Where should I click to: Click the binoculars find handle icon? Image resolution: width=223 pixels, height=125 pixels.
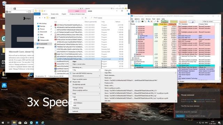click(155, 22)
